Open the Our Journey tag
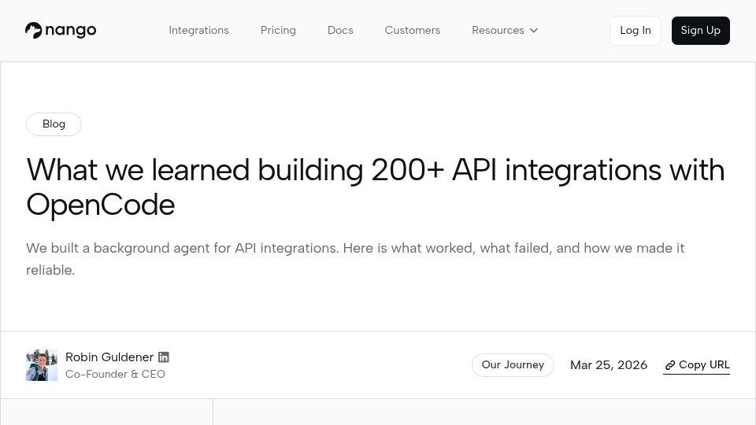 (513, 364)
